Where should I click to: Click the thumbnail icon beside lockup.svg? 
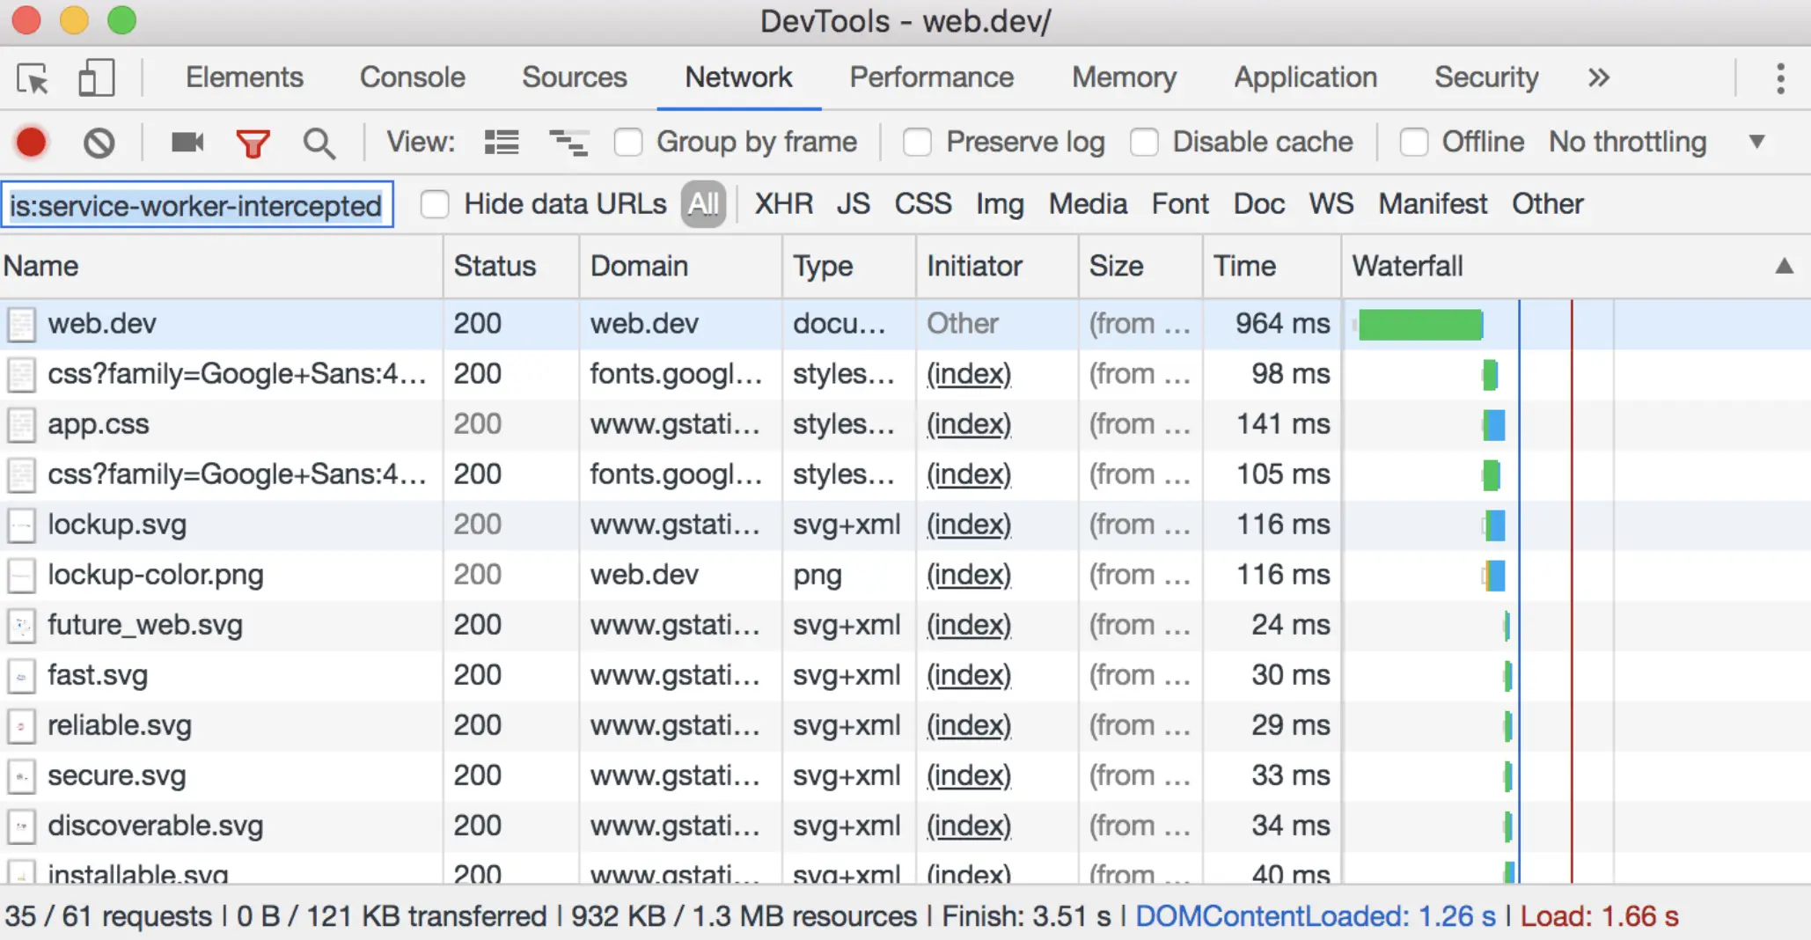[22, 525]
